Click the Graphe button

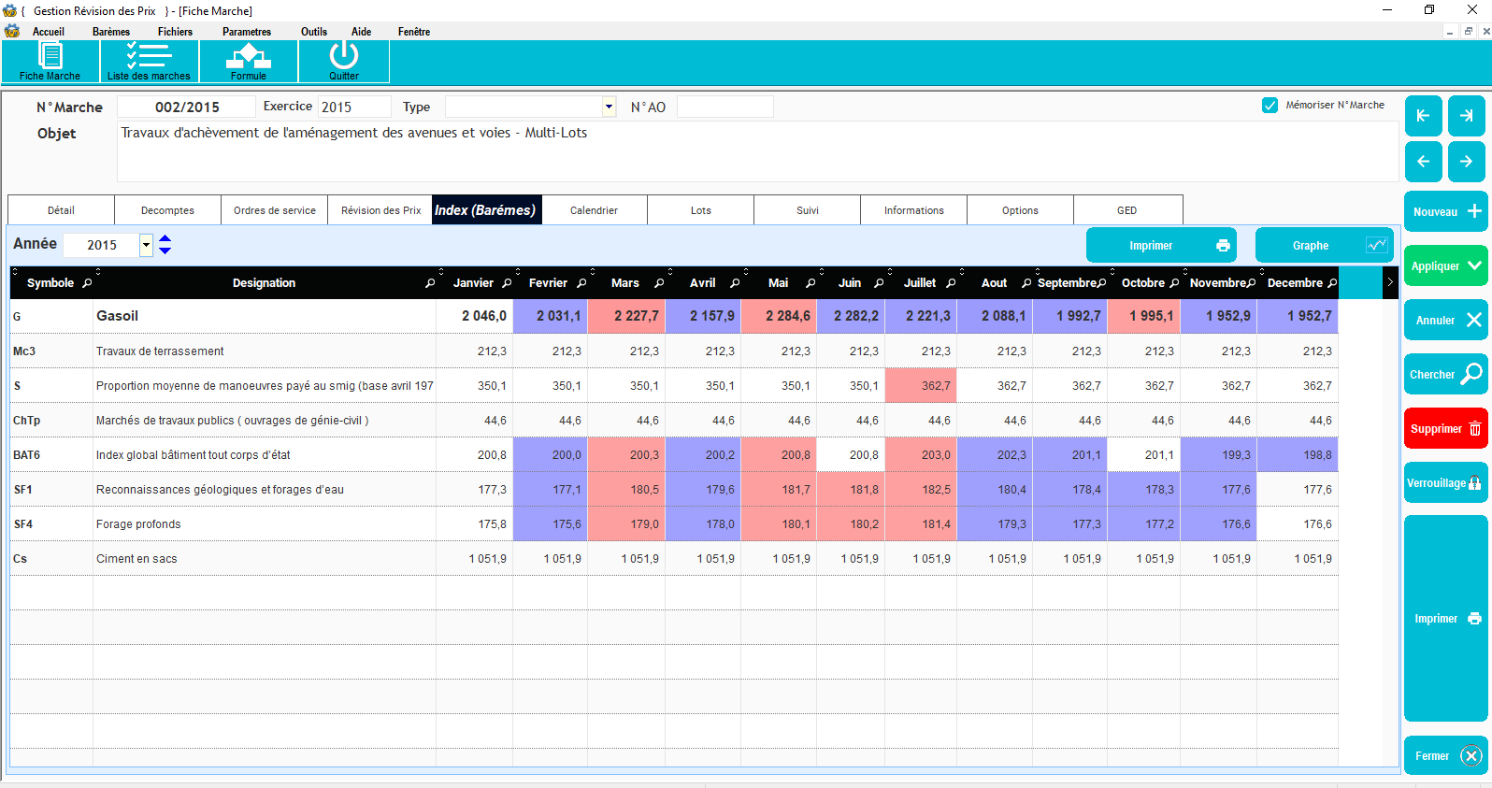click(1324, 246)
